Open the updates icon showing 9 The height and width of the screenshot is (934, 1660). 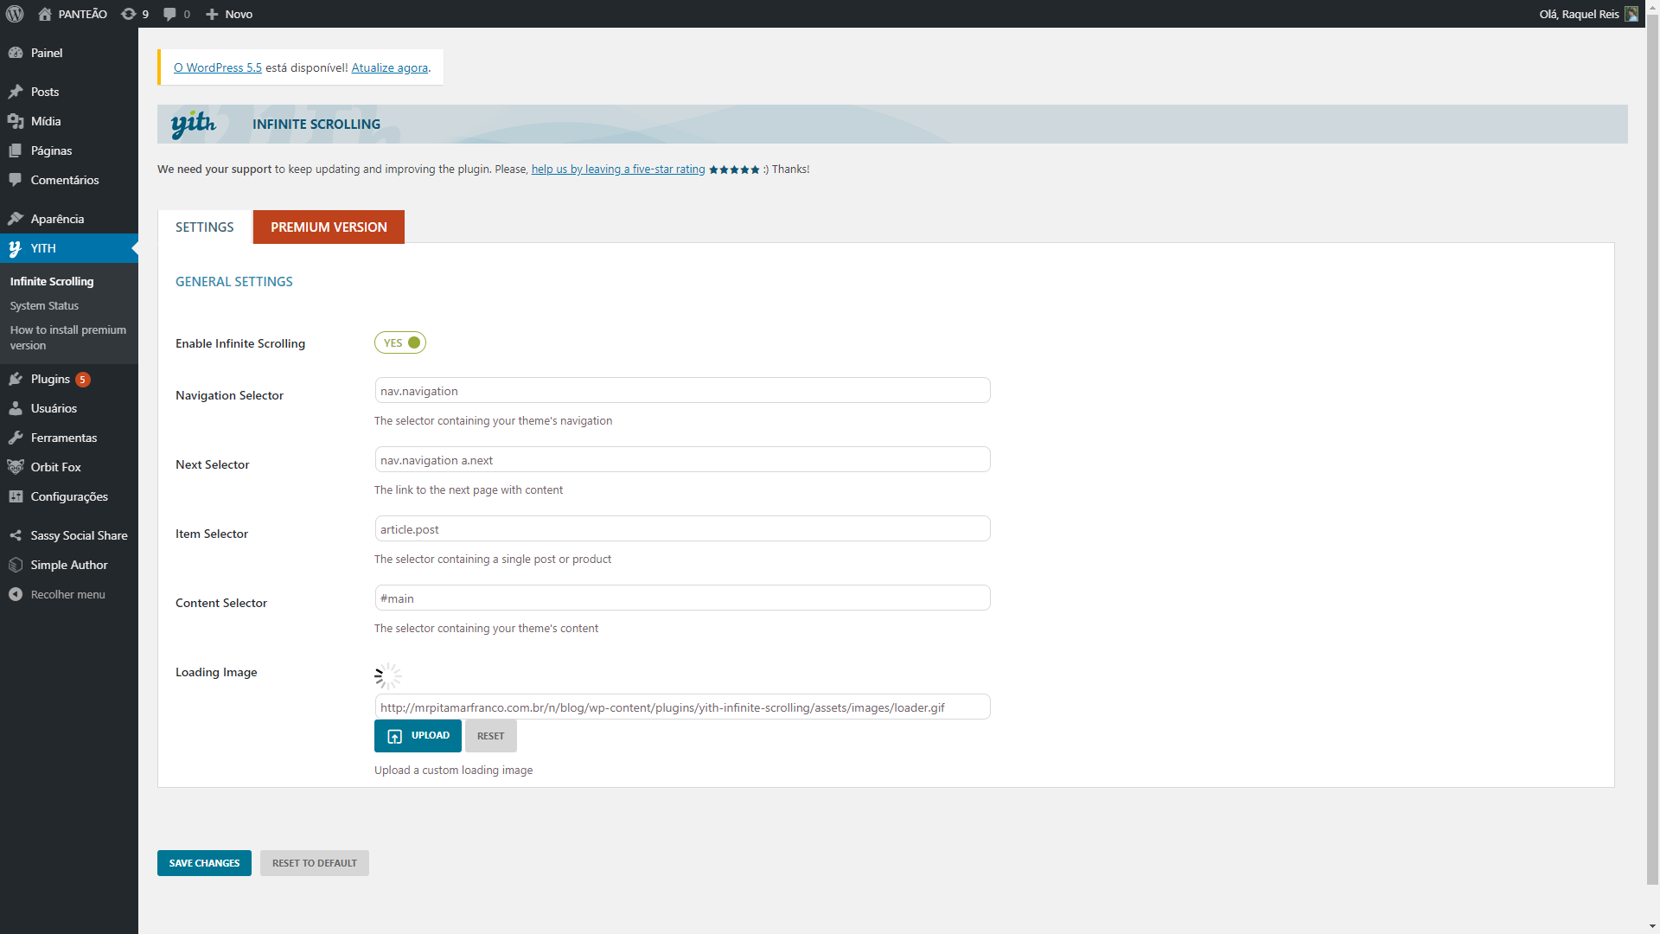pyautogui.click(x=129, y=14)
